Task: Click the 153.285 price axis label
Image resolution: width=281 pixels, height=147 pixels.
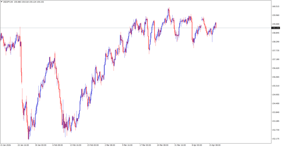Action: 275,121
